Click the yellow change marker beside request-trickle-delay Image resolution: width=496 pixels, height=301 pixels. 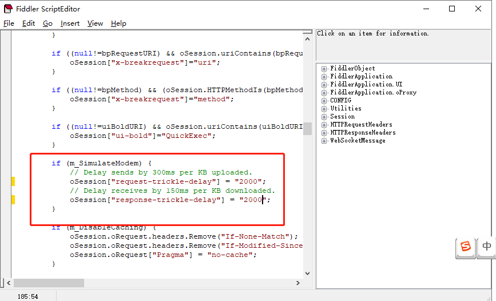13,181
